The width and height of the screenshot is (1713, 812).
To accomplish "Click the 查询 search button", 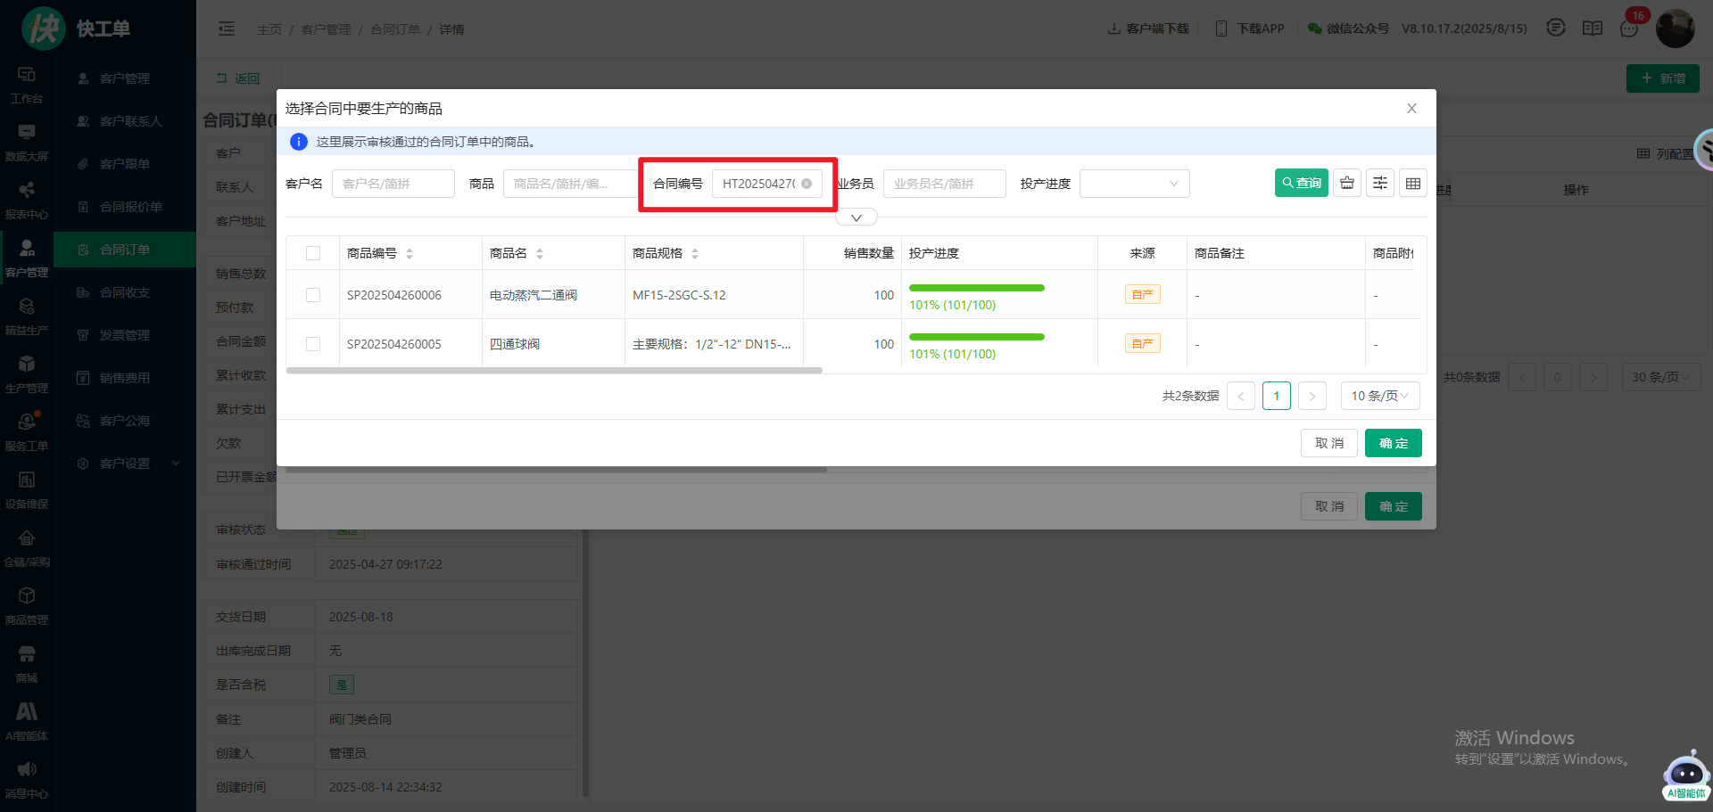I will coord(1301,184).
